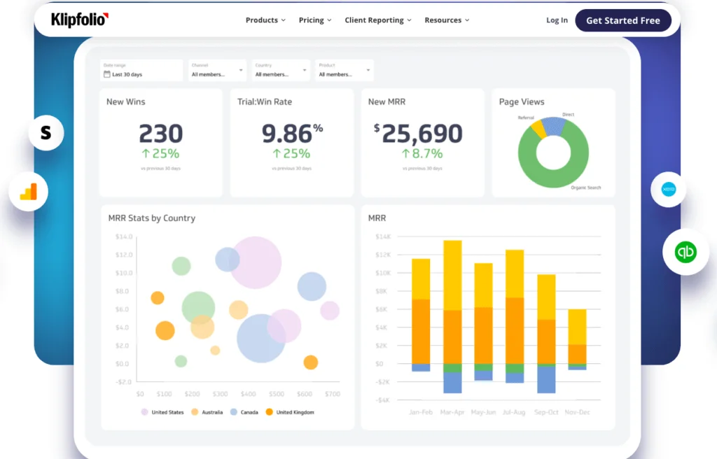Expand the chevron next to Client Reporting
The height and width of the screenshot is (459, 717).
point(409,20)
